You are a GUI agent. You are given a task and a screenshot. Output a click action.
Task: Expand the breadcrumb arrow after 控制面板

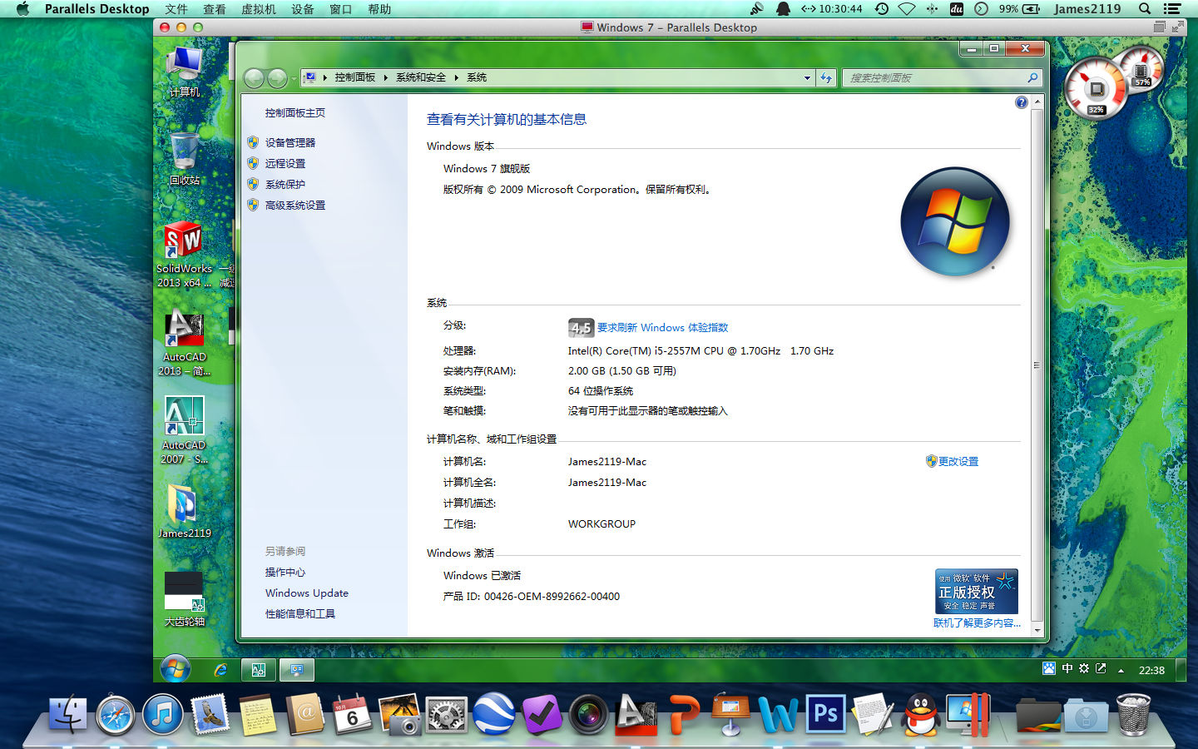pyautogui.click(x=386, y=77)
